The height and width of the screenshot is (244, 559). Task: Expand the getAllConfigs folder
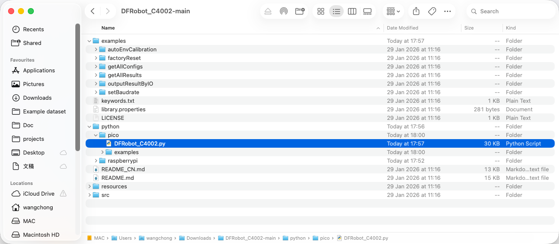pyautogui.click(x=96, y=67)
